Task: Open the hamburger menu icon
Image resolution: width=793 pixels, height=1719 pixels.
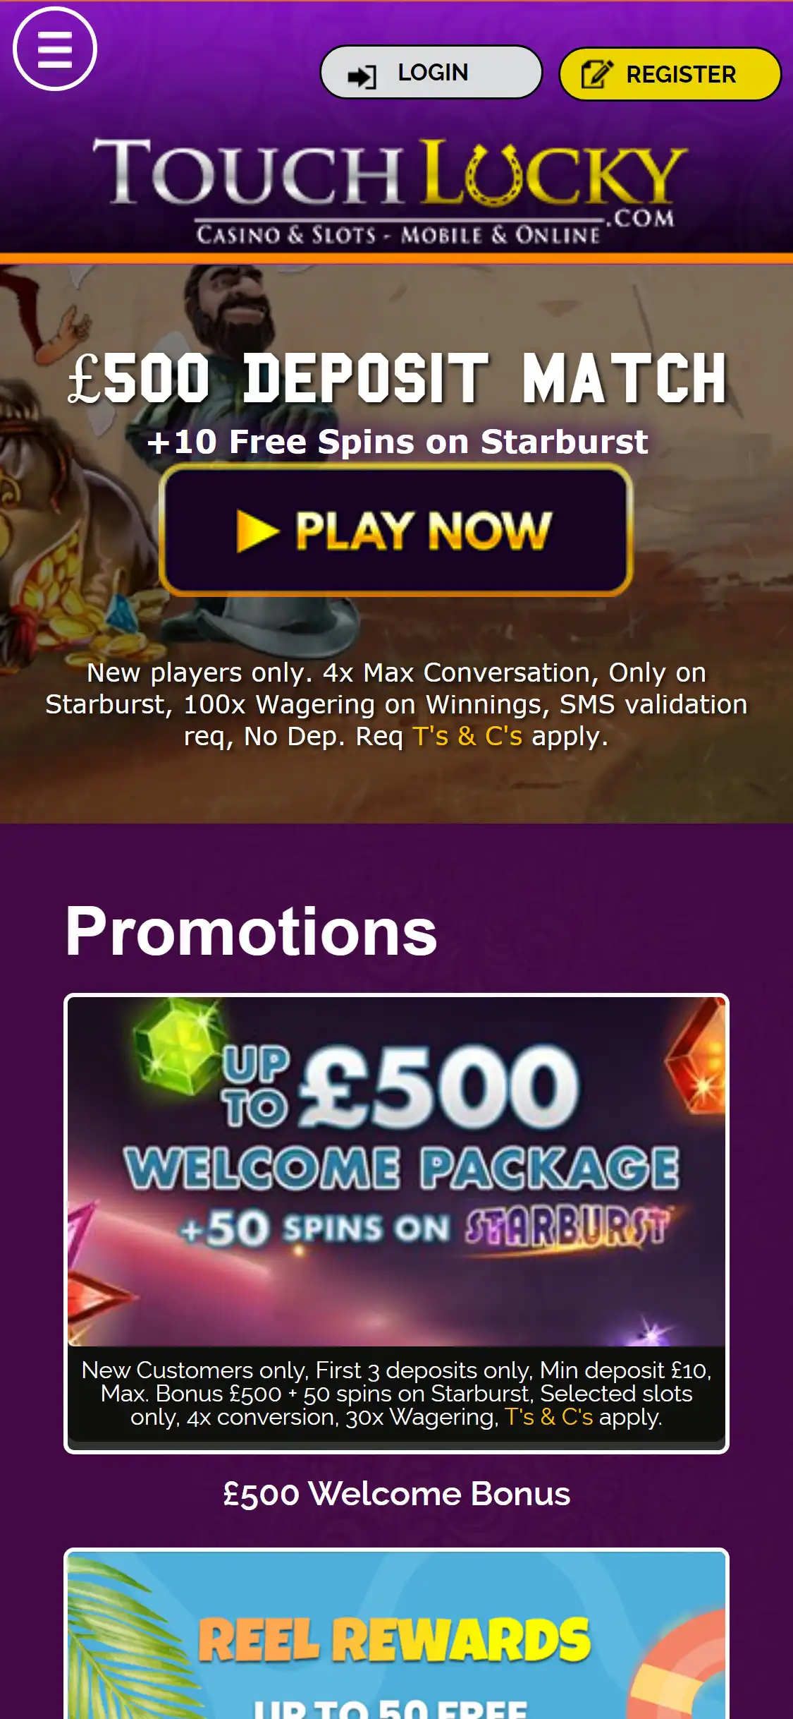Action: [55, 49]
